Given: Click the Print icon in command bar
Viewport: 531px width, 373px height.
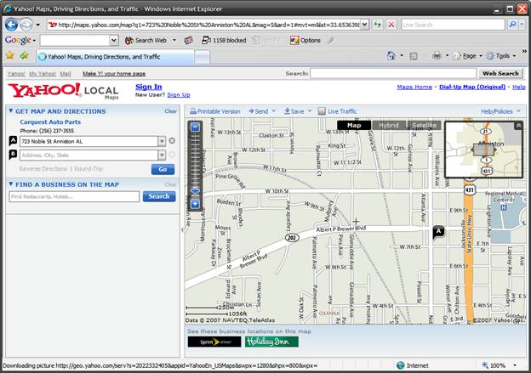Looking at the screenshot, I should (x=437, y=56).
